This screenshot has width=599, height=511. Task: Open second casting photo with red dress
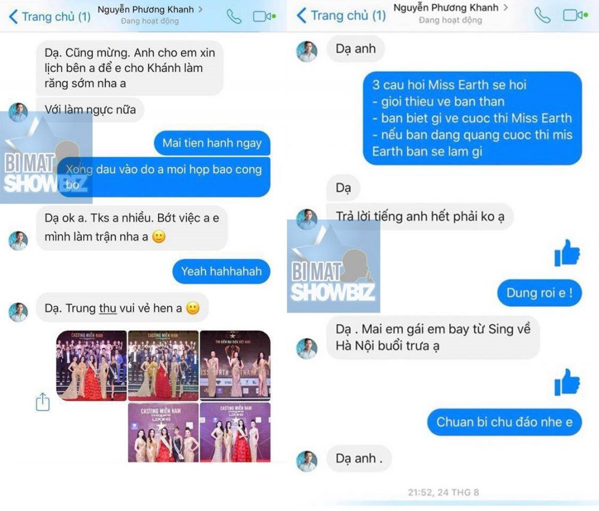163,365
